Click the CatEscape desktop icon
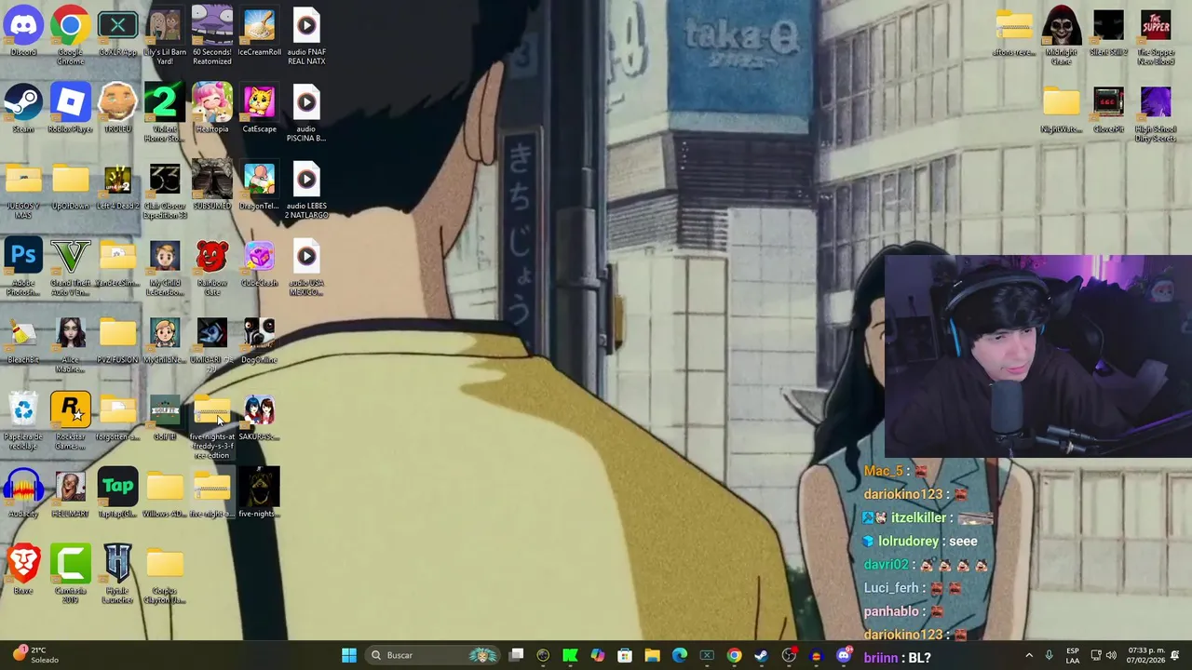Screen dimensions: 1192x670 (260, 109)
